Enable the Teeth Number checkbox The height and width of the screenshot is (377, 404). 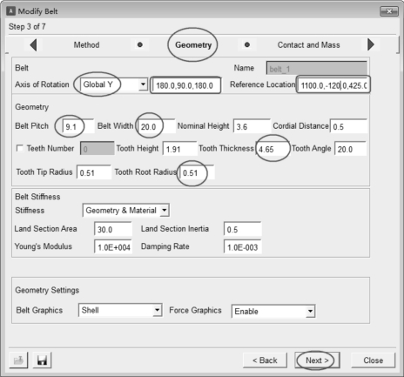pyautogui.click(x=20, y=148)
